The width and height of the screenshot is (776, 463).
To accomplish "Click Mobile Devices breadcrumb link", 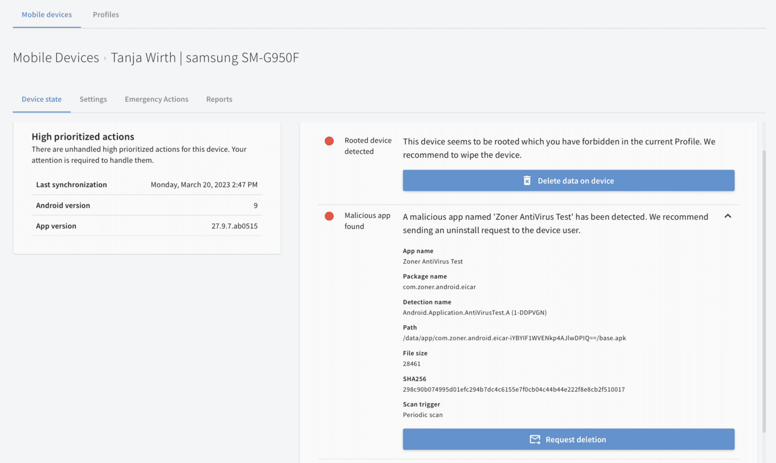I will coord(56,58).
